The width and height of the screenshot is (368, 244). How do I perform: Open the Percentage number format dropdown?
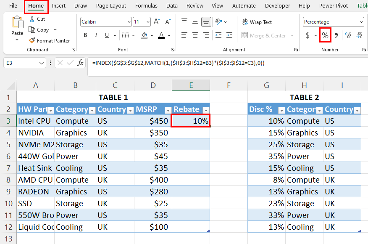pyautogui.click(x=361, y=22)
